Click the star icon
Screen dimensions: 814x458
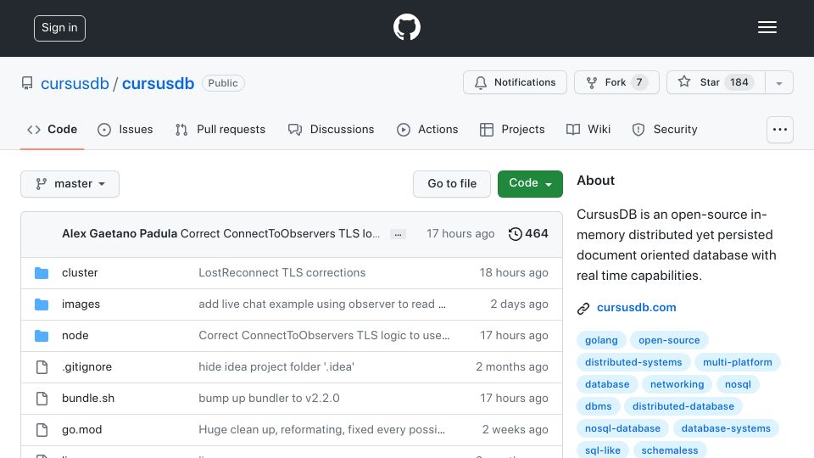click(x=684, y=81)
